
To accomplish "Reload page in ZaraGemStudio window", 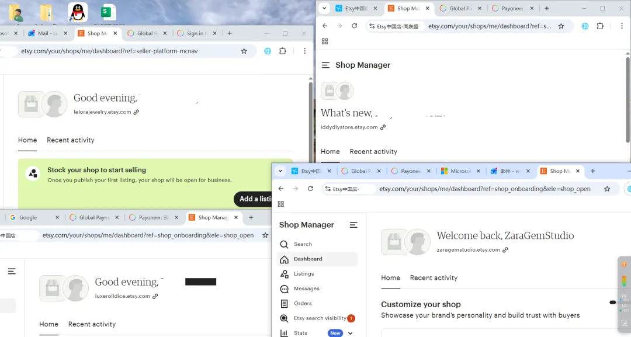I will coord(310,189).
